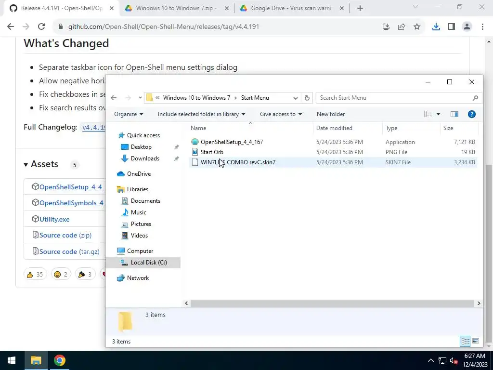Viewport: 493px width, 370px height.
Task: Switch to Windows 10 to Windows 7.zip tab
Action: (176, 9)
